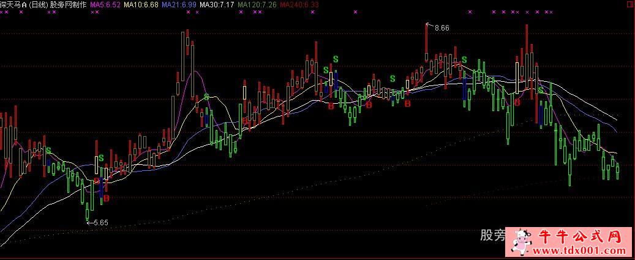
Task: Click the leftmost green S sell marker
Action: coord(48,150)
